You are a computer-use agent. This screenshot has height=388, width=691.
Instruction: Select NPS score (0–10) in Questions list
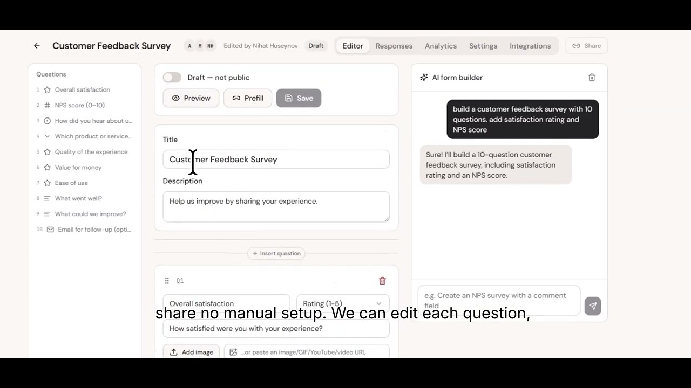(85, 106)
